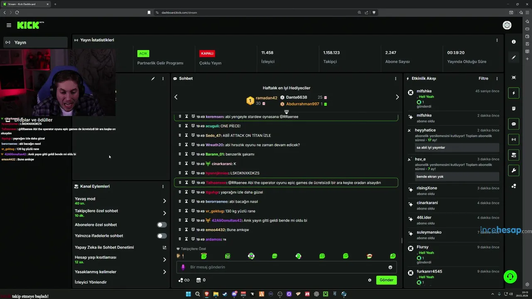
Task: Show next top gifters with right arrow
Action: [x=397, y=97]
